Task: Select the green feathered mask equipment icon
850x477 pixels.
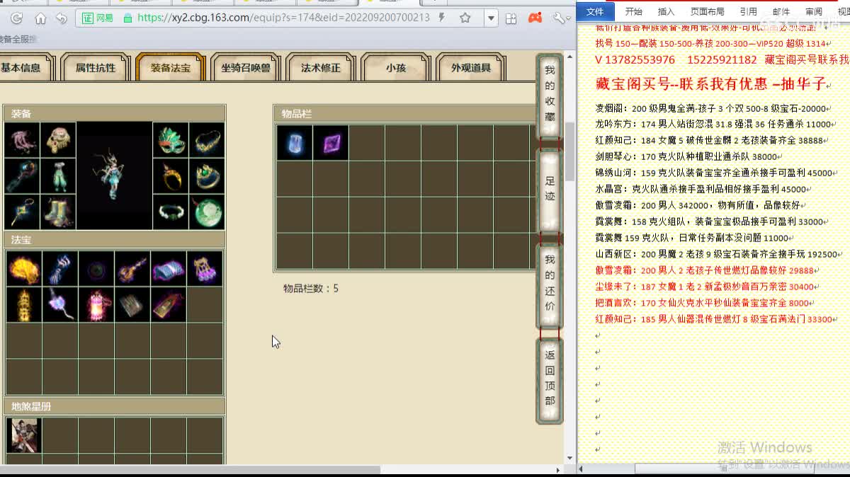Action: (171, 140)
